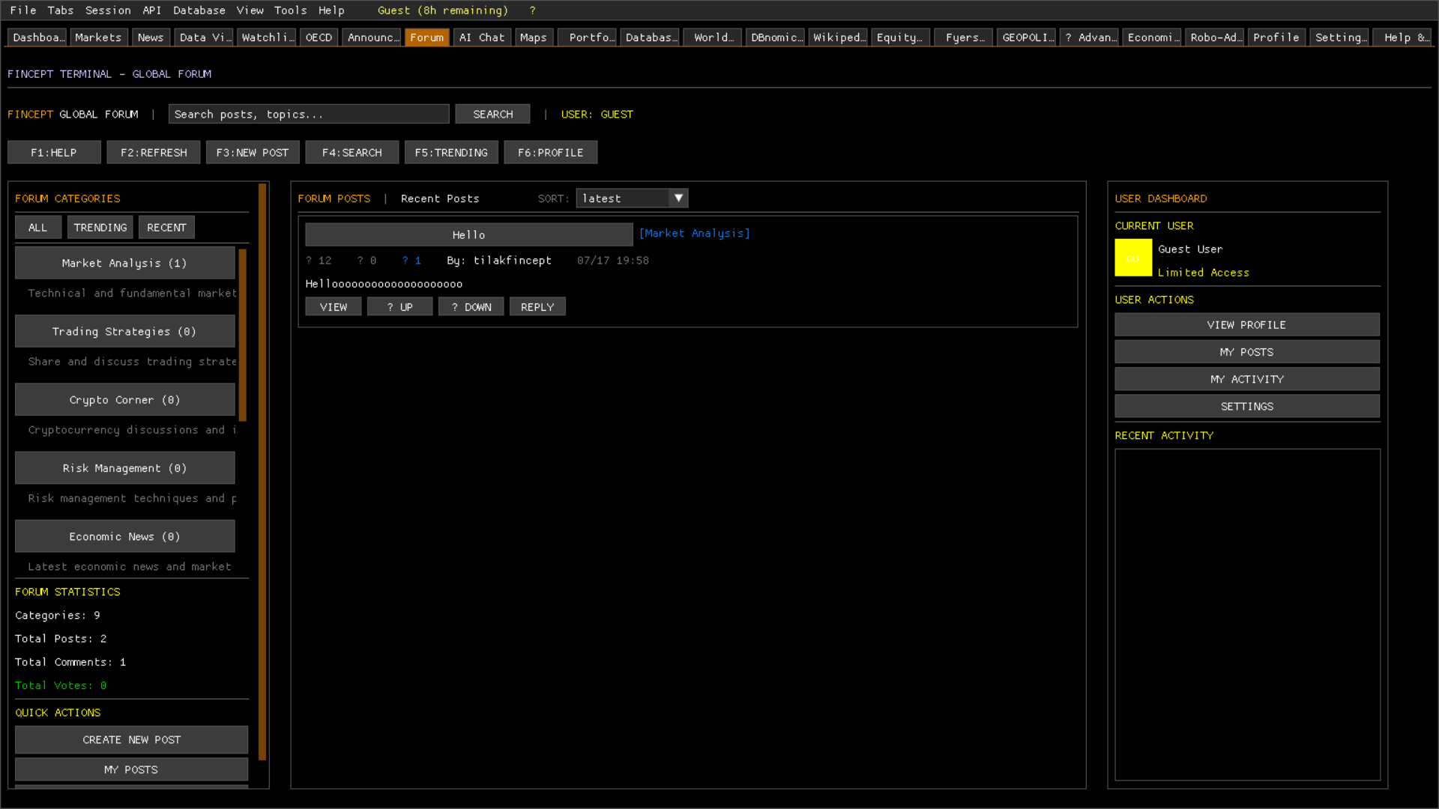Open the sort dropdown arrow
Image resolution: width=1439 pixels, height=809 pixels.
coord(678,199)
